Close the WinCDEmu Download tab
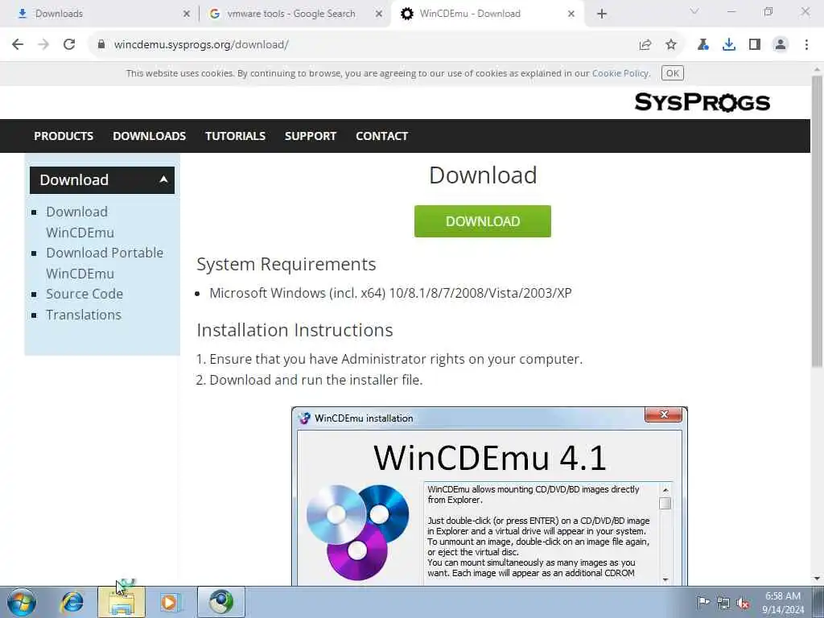This screenshot has height=618, width=824. [x=571, y=14]
